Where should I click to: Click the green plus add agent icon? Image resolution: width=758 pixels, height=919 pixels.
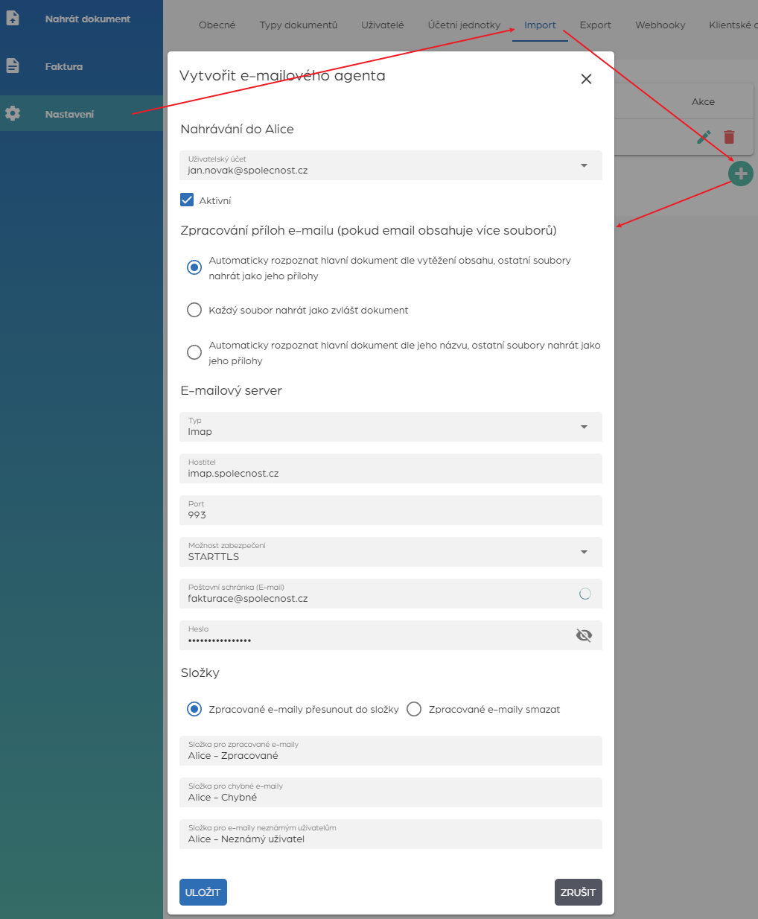pyautogui.click(x=740, y=174)
